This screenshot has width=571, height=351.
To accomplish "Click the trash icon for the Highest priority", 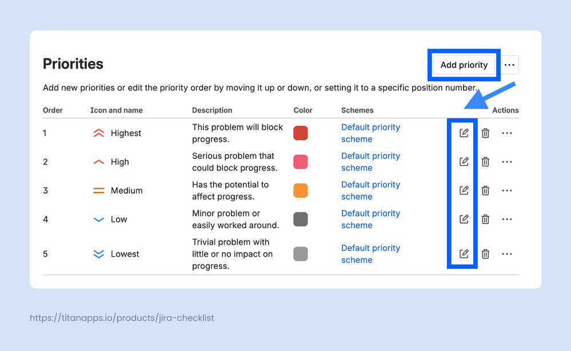I will [x=485, y=133].
